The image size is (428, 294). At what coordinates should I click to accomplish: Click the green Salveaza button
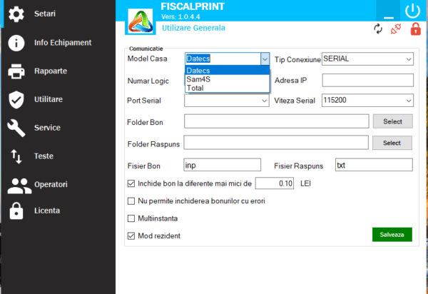coord(392,235)
